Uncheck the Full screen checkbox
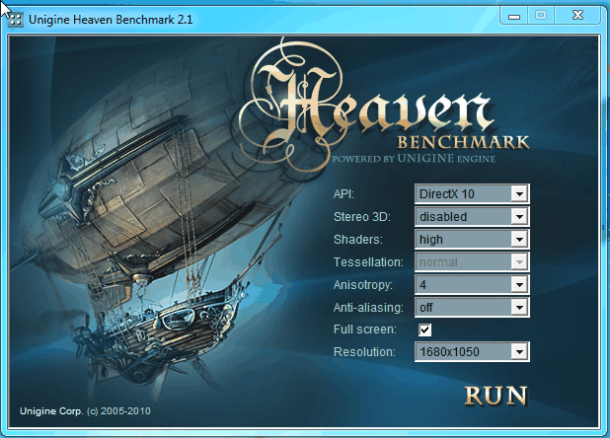610x438 pixels. [x=424, y=329]
